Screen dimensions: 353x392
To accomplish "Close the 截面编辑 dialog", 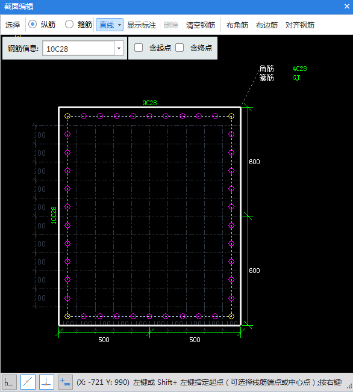I will tap(347, 7).
